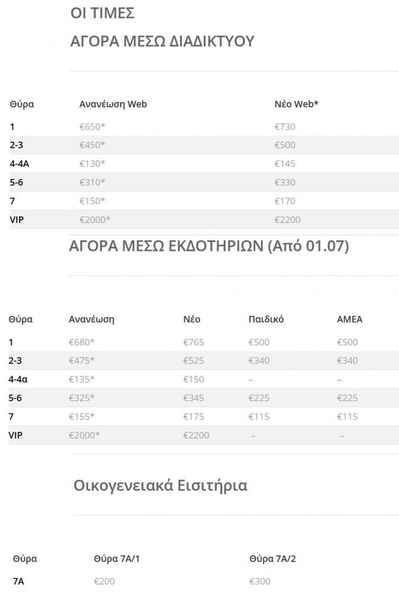
Task: Click the "Νέο Web*" column header
Action: point(296,104)
